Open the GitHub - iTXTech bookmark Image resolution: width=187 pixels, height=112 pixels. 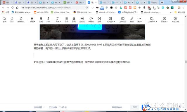coord(106,12)
